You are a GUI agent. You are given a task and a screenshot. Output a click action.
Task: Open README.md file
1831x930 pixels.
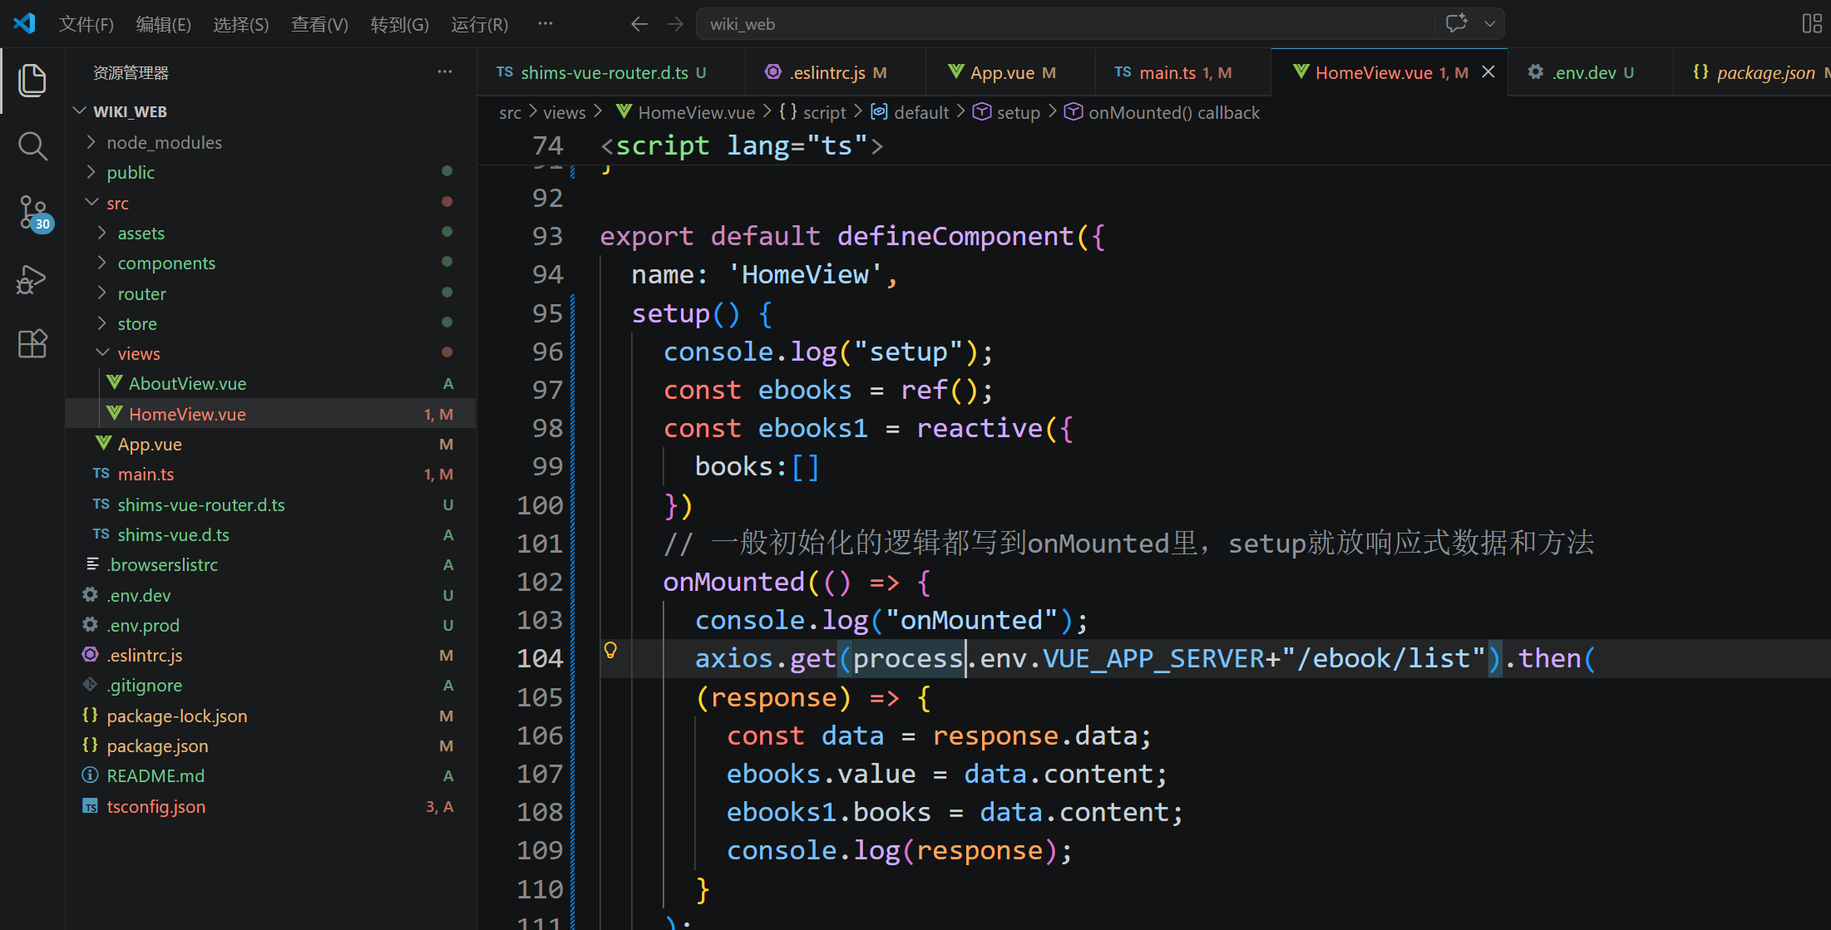tap(270, 775)
